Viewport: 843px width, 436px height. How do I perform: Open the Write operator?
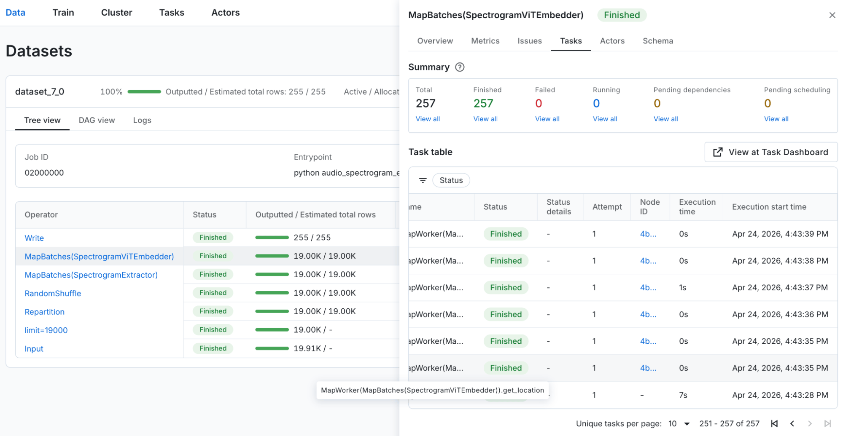[x=34, y=238]
